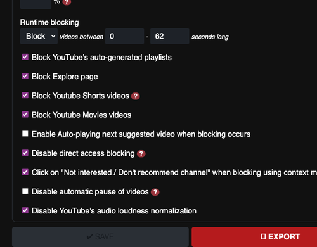Image resolution: width=317 pixels, height=247 pixels.
Task: Click the Runtime blocking heading
Action: pyautogui.click(x=49, y=22)
